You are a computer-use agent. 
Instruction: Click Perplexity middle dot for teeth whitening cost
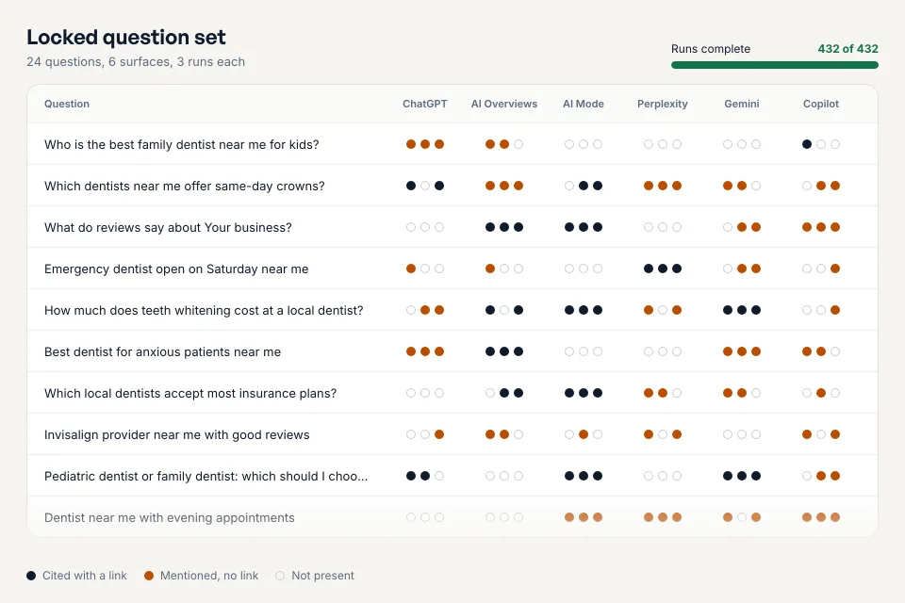pyautogui.click(x=663, y=310)
